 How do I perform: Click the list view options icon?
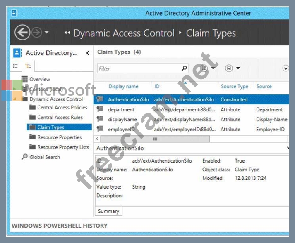pyautogui.click(x=204, y=68)
